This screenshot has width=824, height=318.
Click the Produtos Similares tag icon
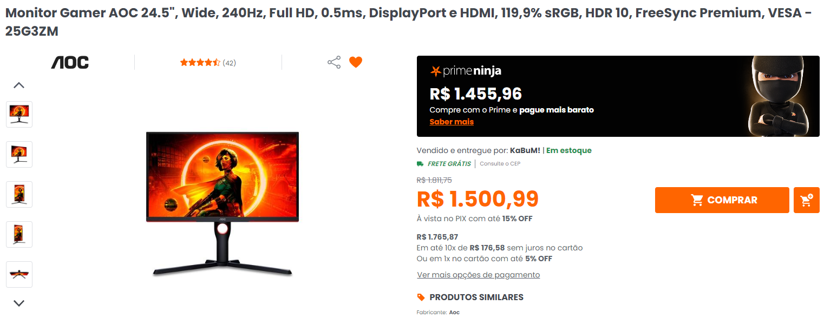pos(421,297)
